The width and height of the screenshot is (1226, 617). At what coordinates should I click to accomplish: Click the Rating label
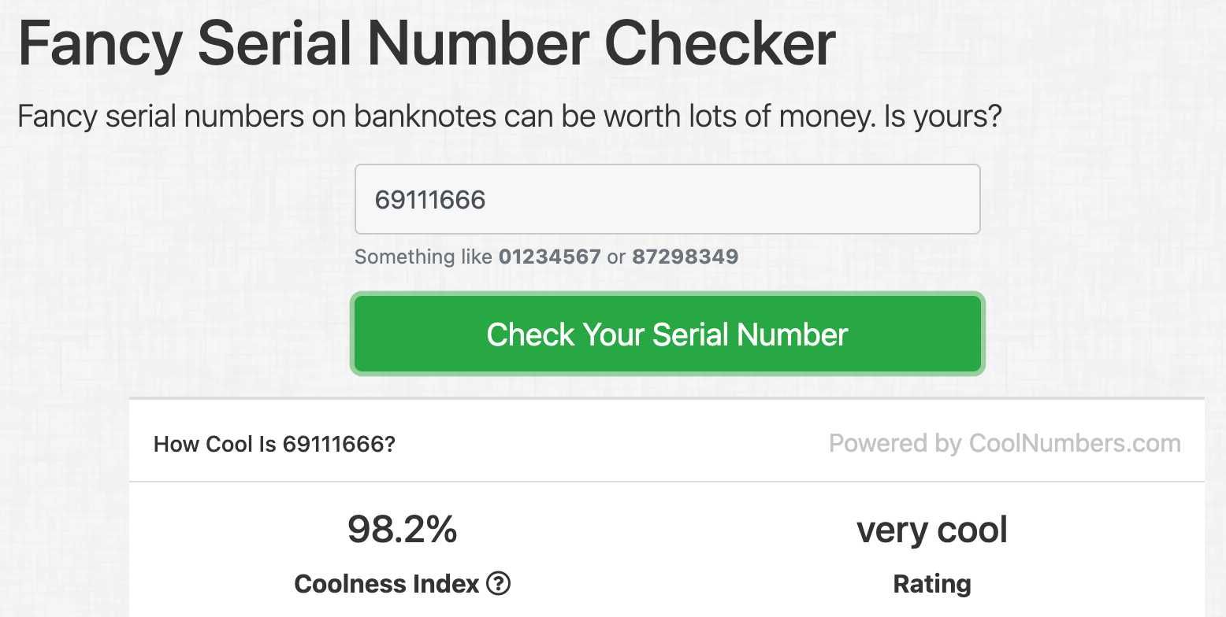coord(932,584)
